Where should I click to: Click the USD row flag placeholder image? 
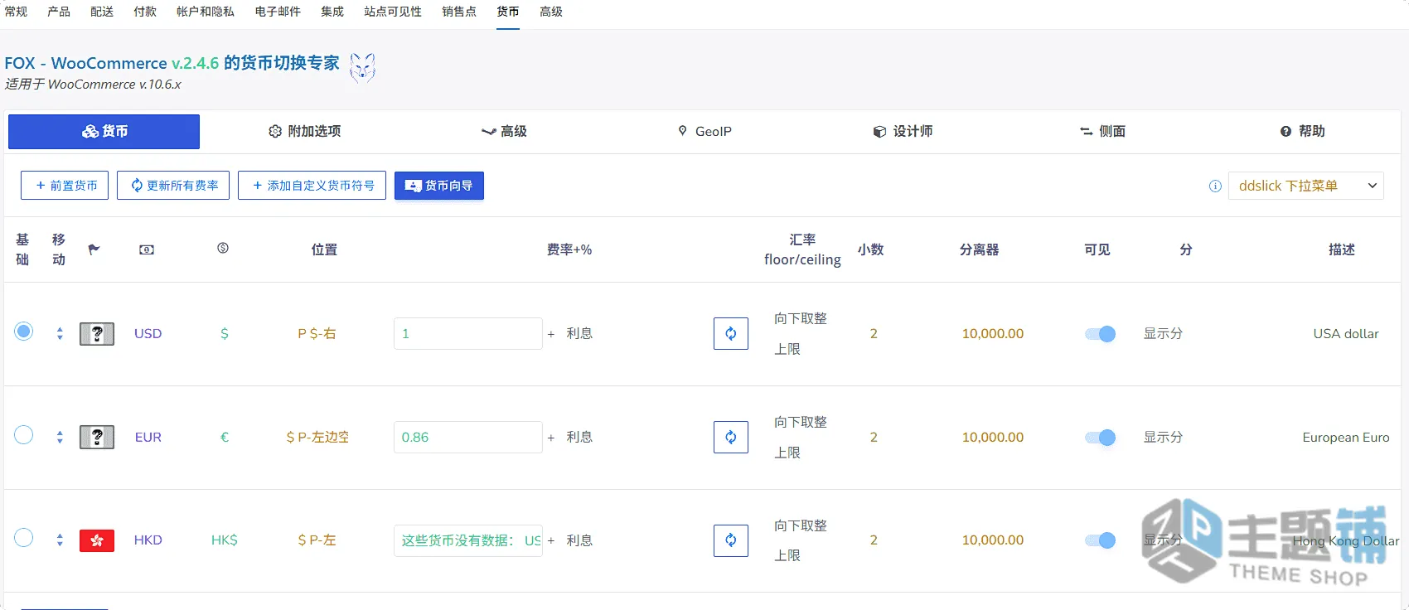(97, 333)
